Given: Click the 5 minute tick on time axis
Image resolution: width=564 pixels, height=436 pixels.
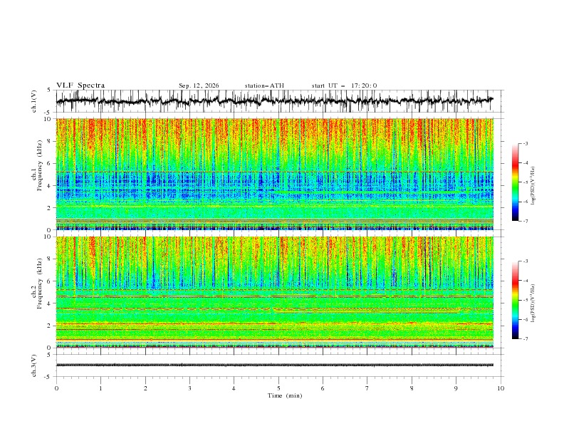Looking at the screenshot, I should click(278, 388).
